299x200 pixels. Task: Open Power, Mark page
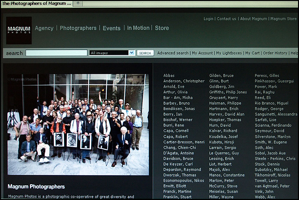click(x=266, y=87)
